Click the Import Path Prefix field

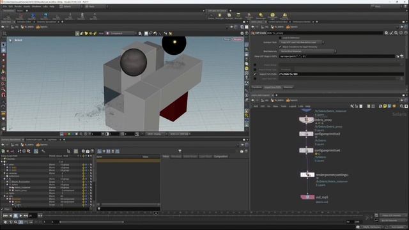pos(341,74)
